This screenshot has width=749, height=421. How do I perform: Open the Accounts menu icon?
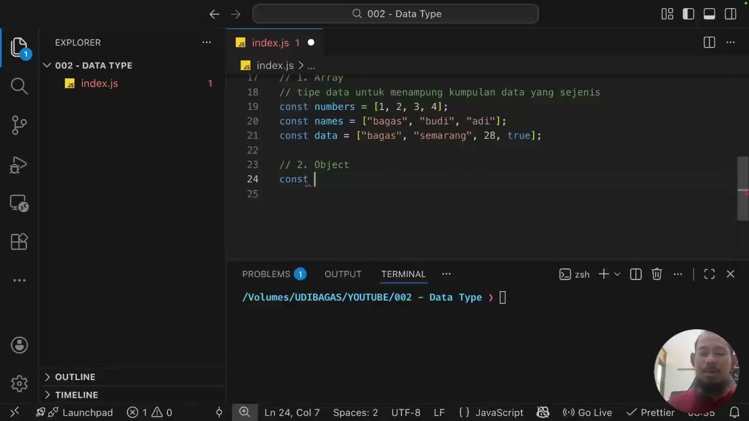[19, 345]
